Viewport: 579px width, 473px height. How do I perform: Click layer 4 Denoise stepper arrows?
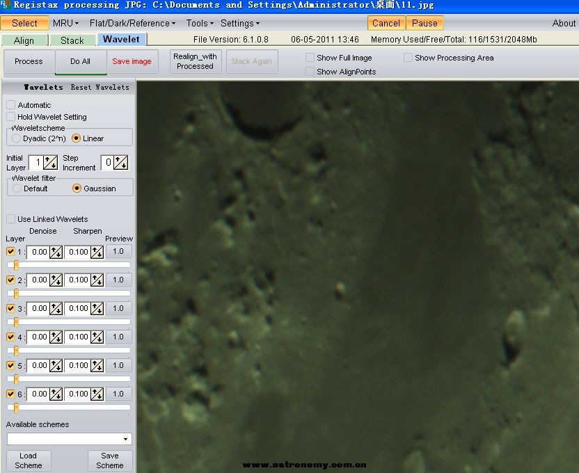coord(56,337)
